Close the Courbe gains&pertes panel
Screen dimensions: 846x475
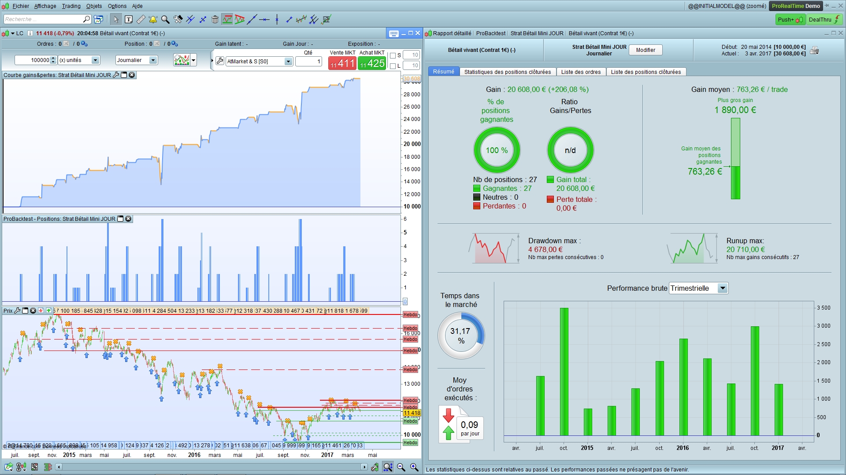(x=132, y=75)
